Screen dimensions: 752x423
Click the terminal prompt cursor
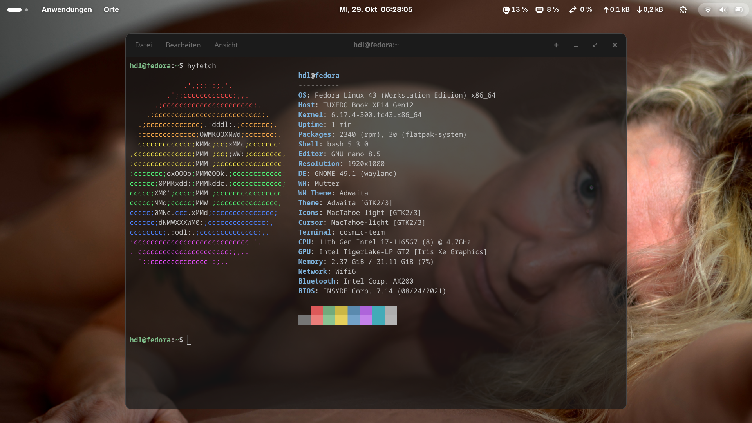coord(189,340)
